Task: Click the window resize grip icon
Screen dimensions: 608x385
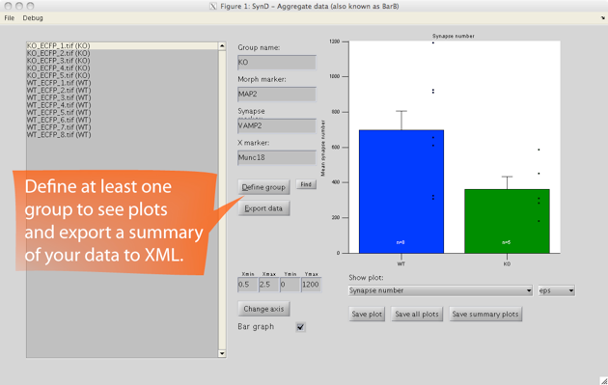Action: click(x=603, y=381)
